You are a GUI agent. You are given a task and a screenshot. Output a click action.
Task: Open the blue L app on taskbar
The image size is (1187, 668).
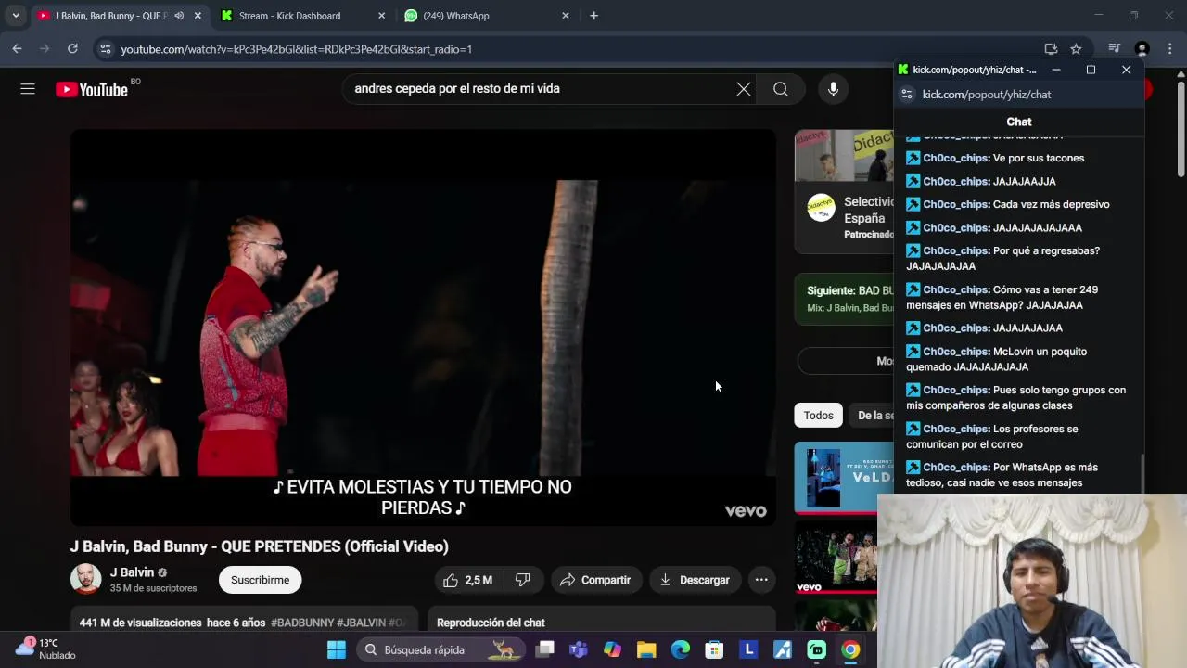(x=748, y=649)
